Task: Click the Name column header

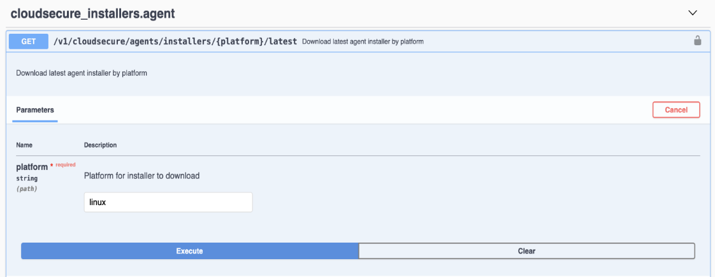Action: coord(24,145)
